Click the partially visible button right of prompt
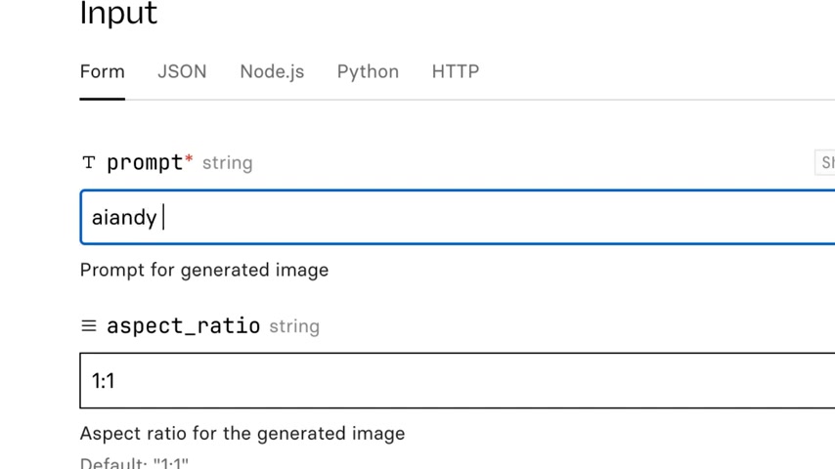Viewport: 835px width, 469px height. (825, 162)
